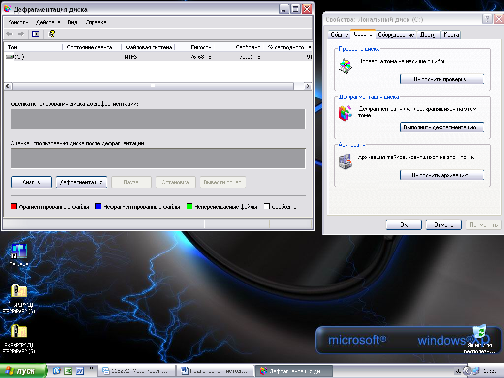Click the Help question button in Properties title bar
This screenshot has height=378, width=504.
[487, 19]
